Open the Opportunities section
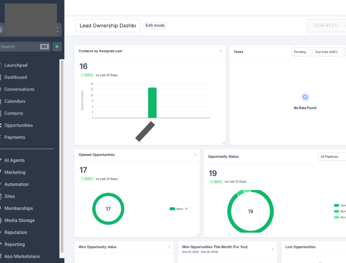The image size is (346, 263). [x=19, y=125]
